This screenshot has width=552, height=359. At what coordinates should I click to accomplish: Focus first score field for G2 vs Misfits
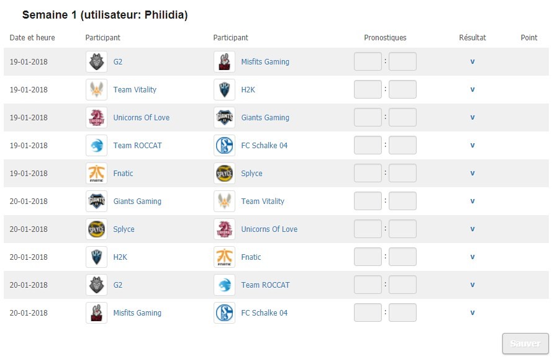point(368,61)
